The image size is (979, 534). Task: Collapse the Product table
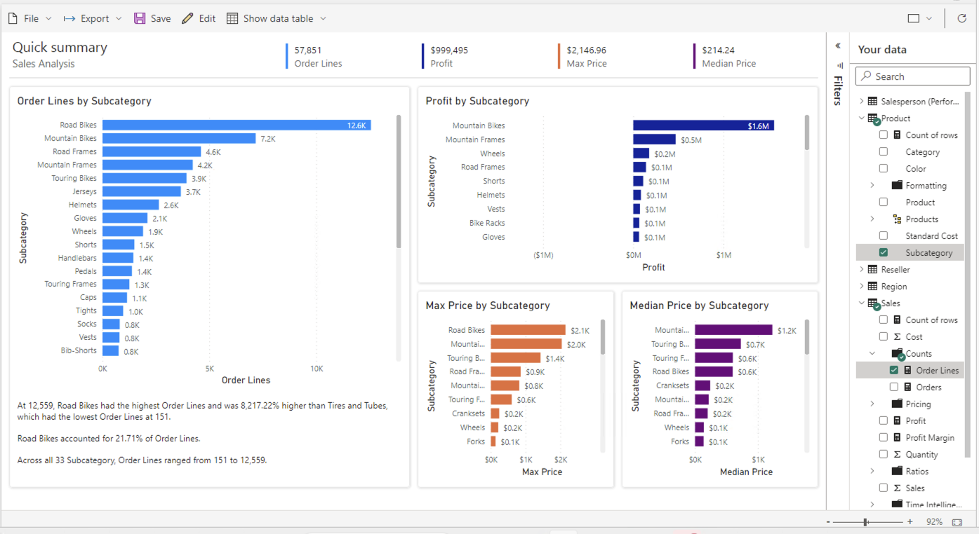coord(862,118)
